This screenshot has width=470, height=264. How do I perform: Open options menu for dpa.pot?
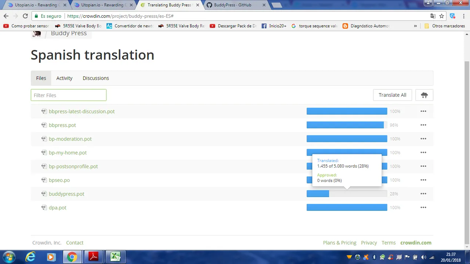pos(423,208)
